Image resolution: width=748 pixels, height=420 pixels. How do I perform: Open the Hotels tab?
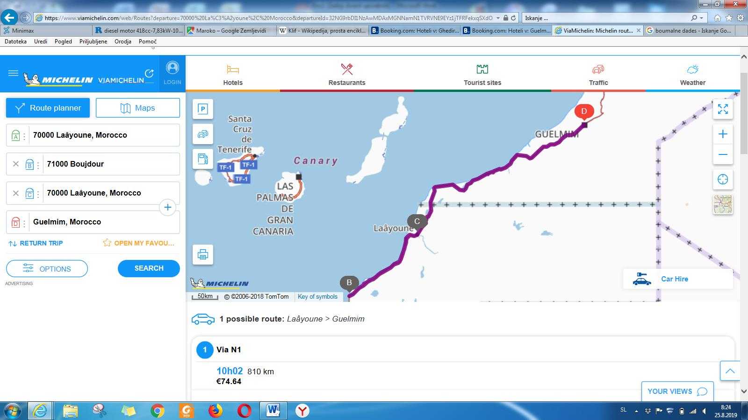click(x=233, y=75)
